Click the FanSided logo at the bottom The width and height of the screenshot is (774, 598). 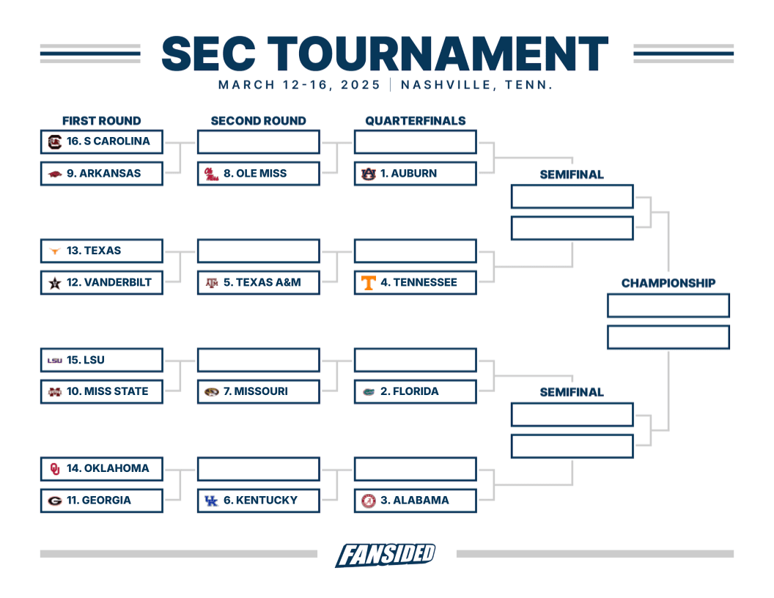click(386, 554)
